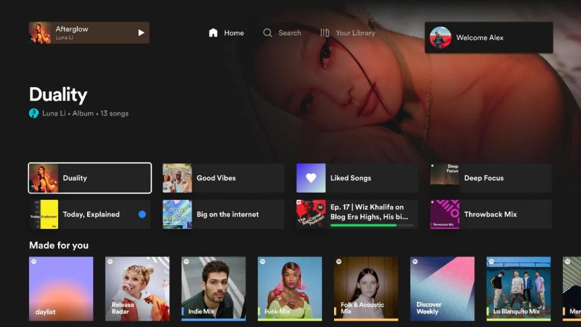Open the Release Radar card

[x=137, y=289]
